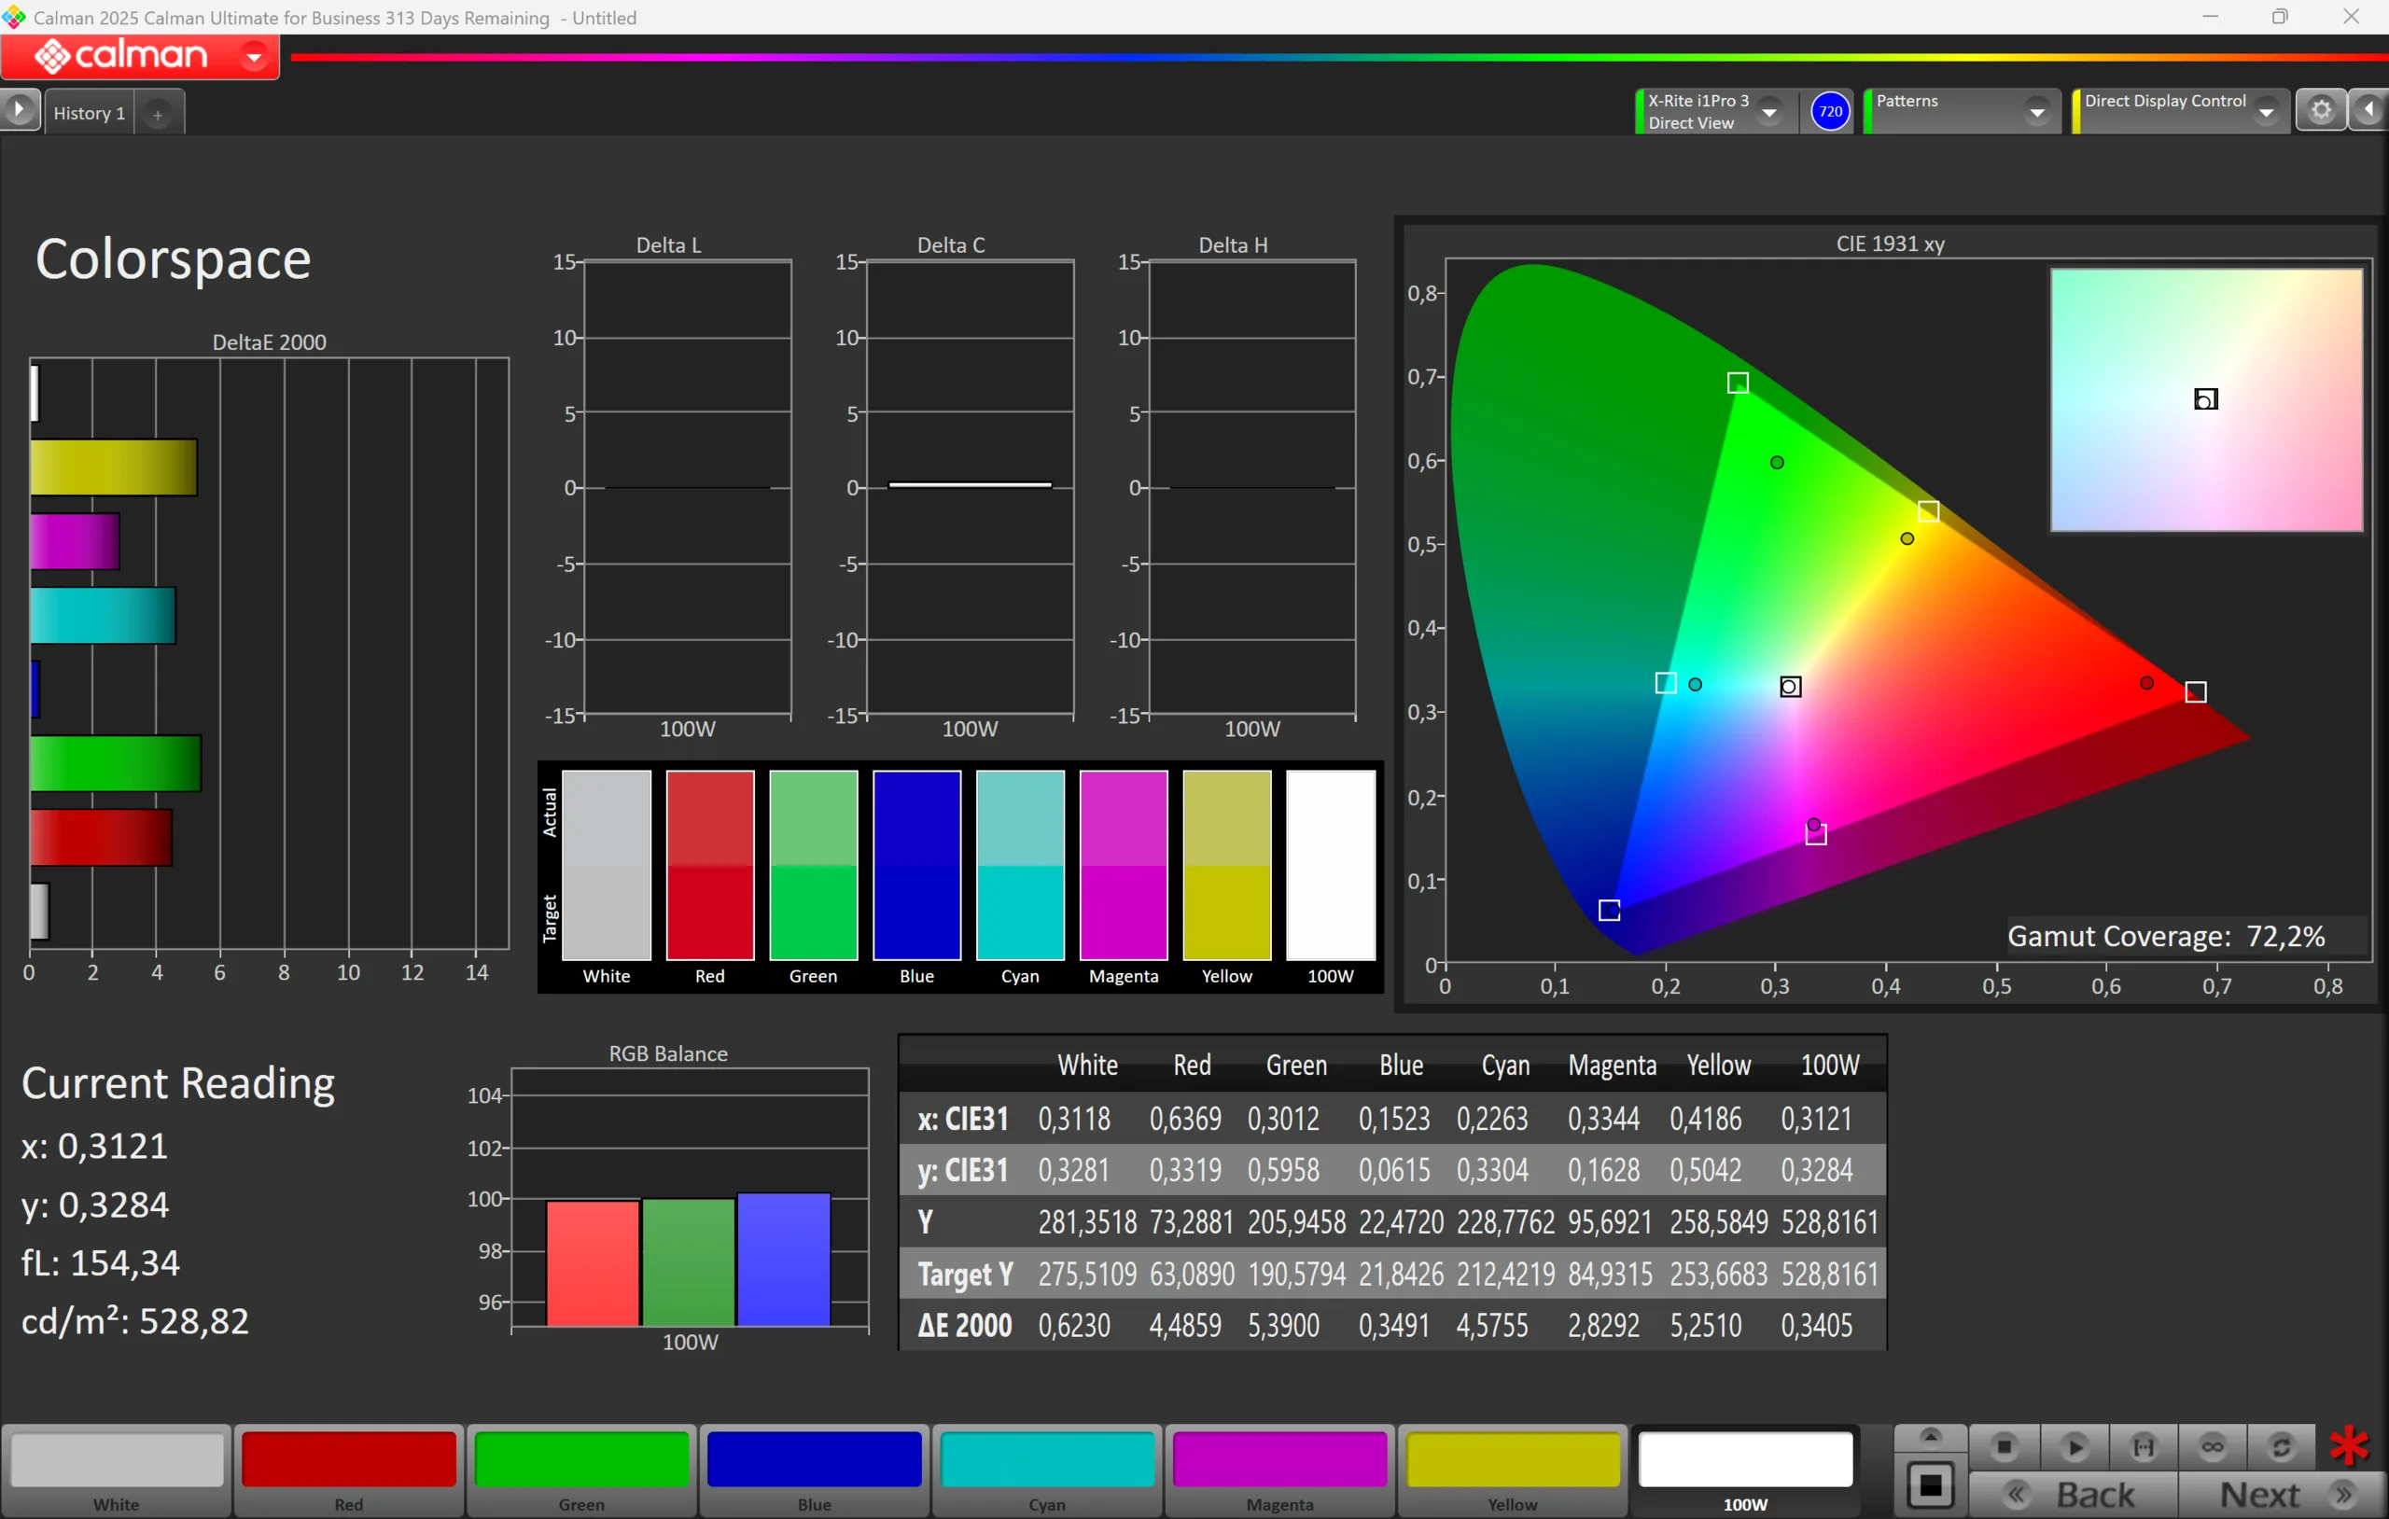Click the continuous read infinity icon
Screen dimensions: 2389x1519
click(2212, 1447)
